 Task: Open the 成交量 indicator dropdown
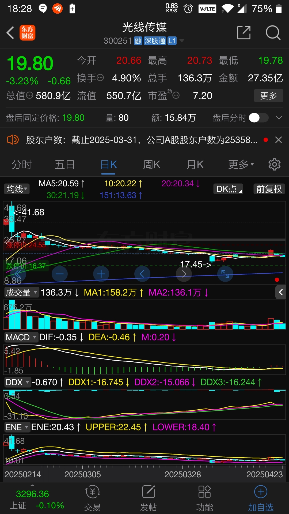coord(21,292)
